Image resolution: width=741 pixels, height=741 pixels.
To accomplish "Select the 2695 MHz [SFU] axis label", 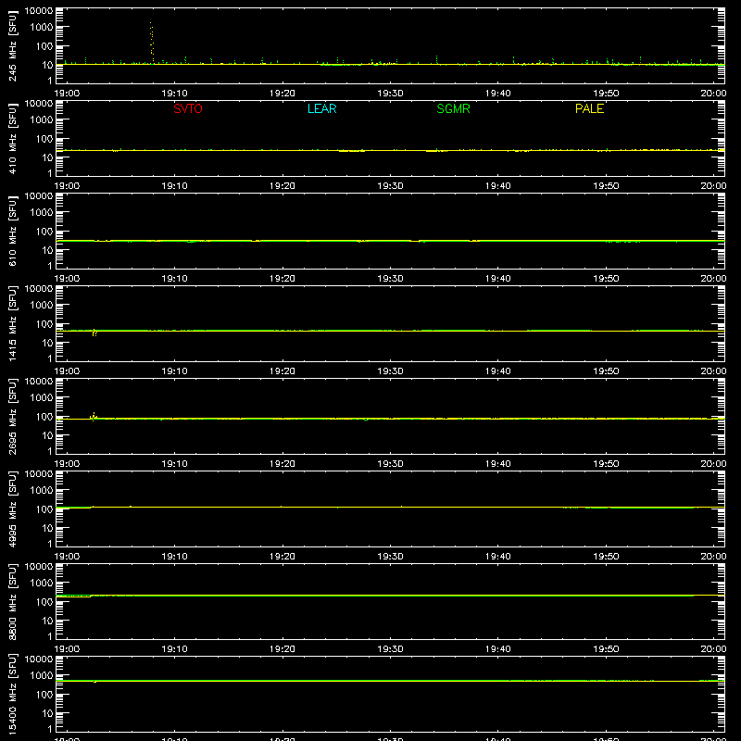I will (12, 416).
